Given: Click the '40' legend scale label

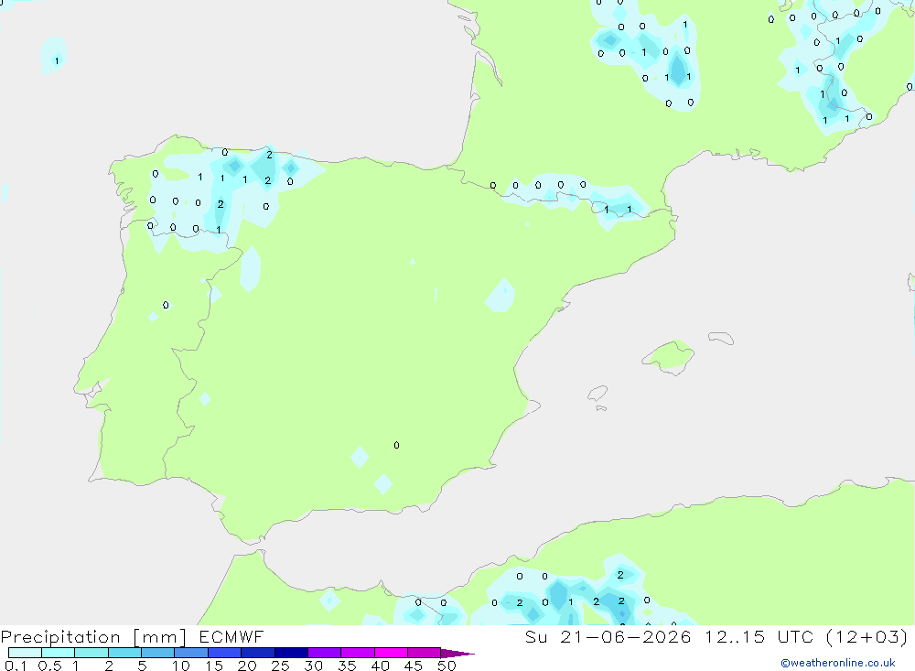Looking at the screenshot, I should coord(380,666).
